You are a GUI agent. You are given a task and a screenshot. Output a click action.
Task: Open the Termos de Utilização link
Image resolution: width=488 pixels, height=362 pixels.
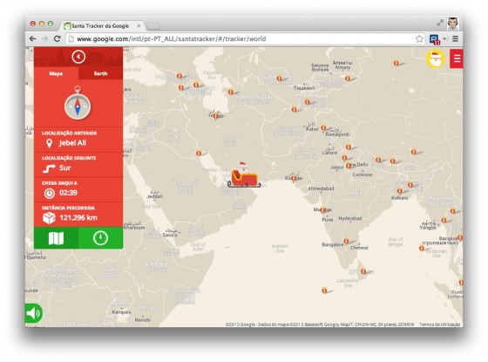pos(439,324)
